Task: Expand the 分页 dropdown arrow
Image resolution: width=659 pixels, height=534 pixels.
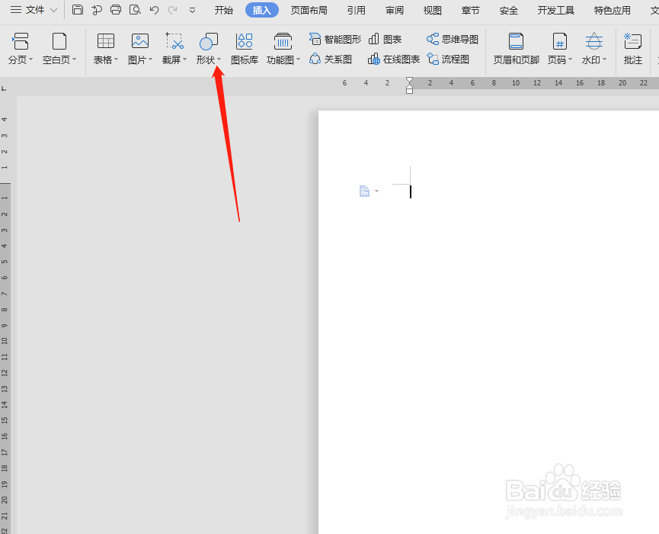Action: click(30, 60)
